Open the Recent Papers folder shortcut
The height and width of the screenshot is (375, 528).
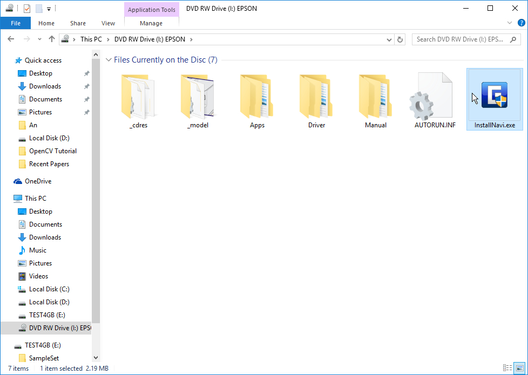pos(49,164)
